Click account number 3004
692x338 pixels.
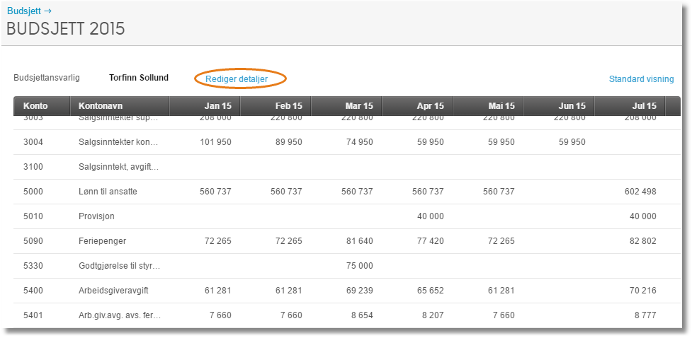click(33, 142)
